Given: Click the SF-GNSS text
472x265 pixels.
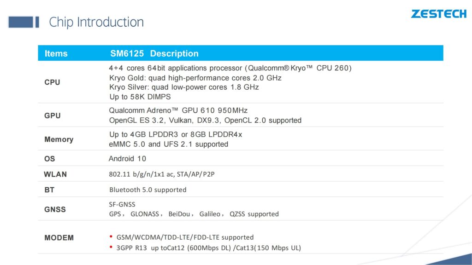Looking at the screenshot, I should click(122, 204).
